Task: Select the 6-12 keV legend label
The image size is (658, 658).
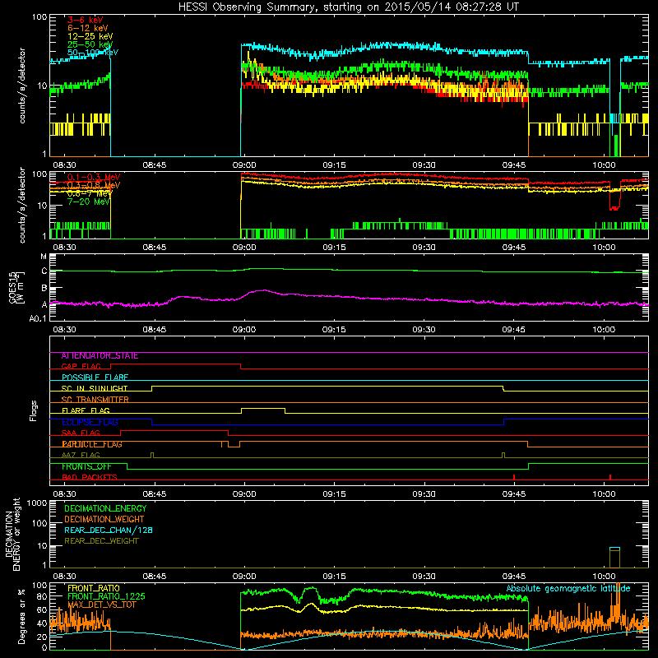Action: tap(88, 28)
